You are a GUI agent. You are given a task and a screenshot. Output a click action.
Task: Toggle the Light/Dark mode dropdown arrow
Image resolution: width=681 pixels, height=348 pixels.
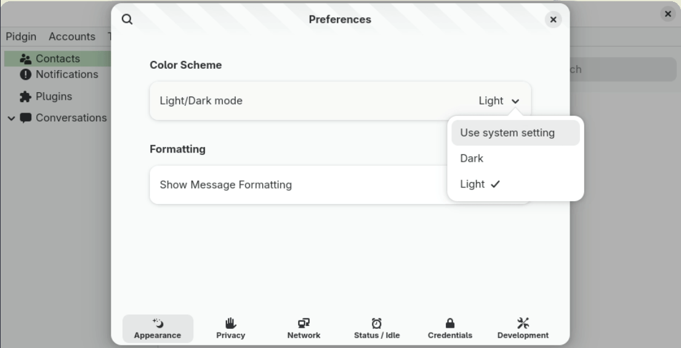pyautogui.click(x=515, y=101)
